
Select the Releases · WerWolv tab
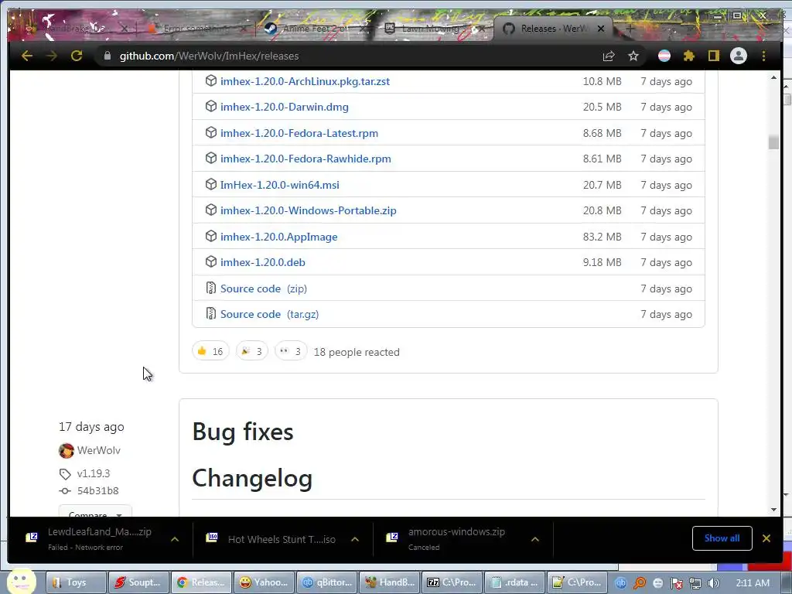553,29
